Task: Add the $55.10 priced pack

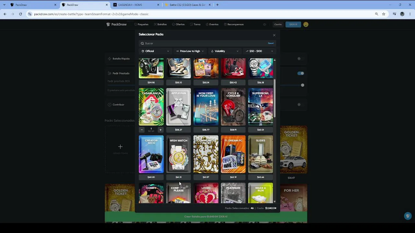Action: [x=179, y=83]
